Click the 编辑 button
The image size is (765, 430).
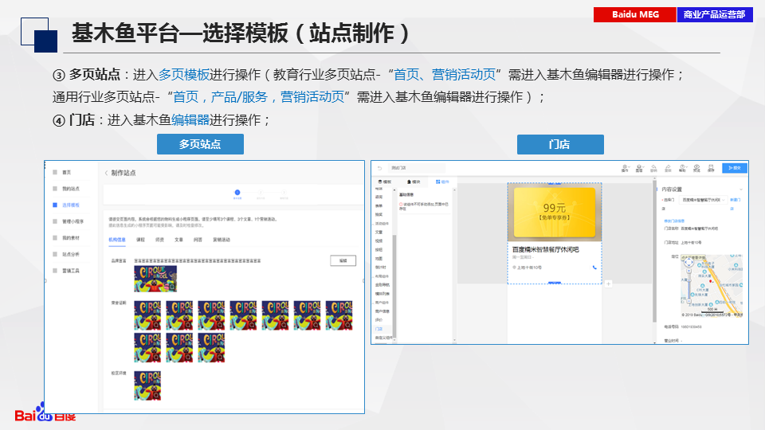(x=343, y=261)
